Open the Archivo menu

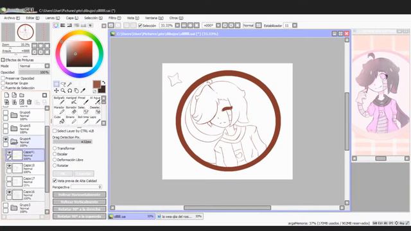(x=12, y=18)
